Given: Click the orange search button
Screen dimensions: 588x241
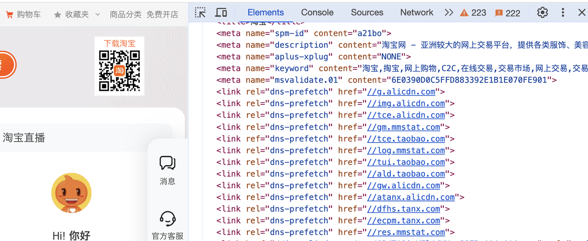Looking at the screenshot, I should tap(7, 65).
